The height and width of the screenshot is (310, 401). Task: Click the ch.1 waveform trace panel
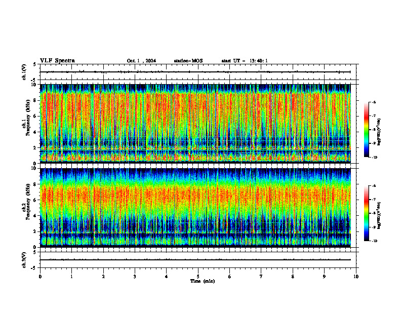coord(198,72)
